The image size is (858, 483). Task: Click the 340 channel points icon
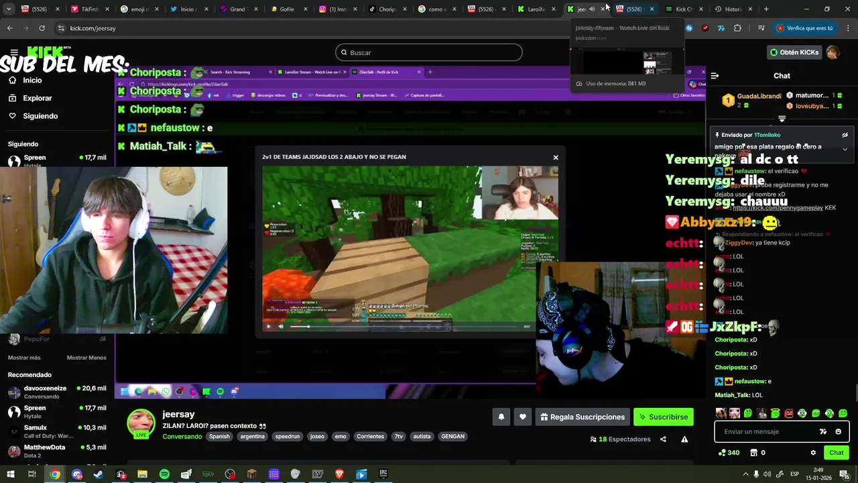[729, 453]
